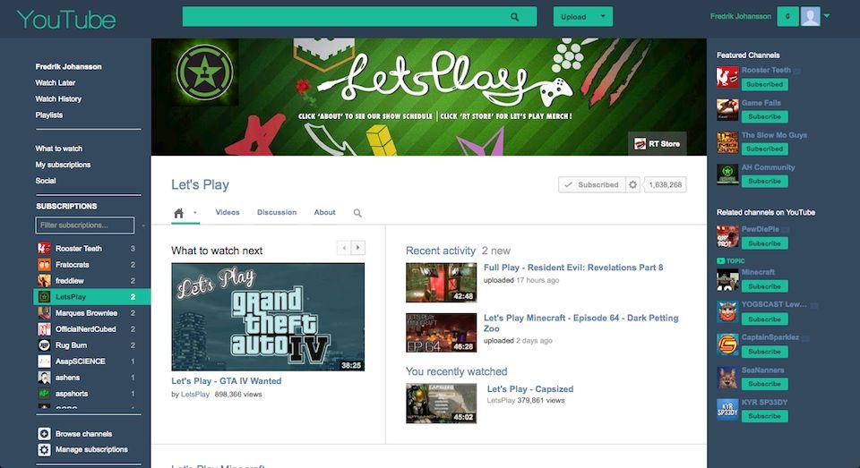Screen dimensions: 860x468
Task: Open Minecraft Episode 64 thumbnail
Action: pyautogui.click(x=442, y=333)
